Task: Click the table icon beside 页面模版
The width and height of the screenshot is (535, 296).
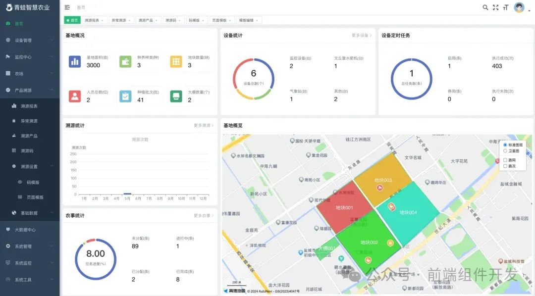Action: 20,197
